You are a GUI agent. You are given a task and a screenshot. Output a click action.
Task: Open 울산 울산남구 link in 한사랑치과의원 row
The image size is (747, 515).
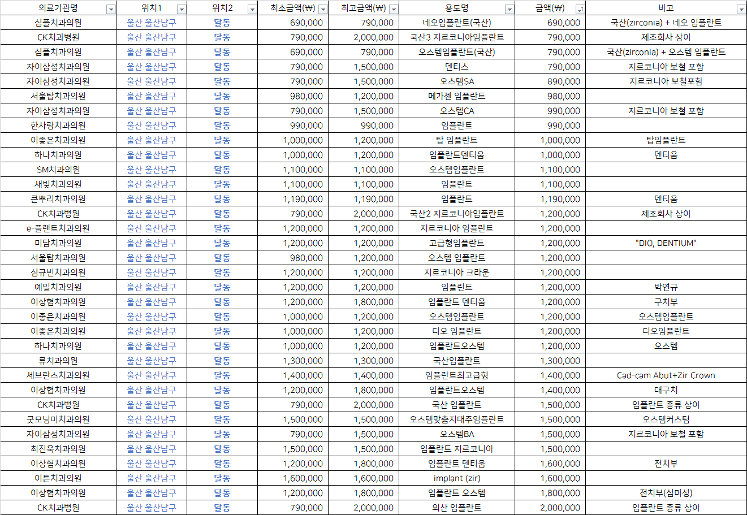(152, 125)
